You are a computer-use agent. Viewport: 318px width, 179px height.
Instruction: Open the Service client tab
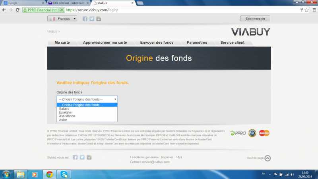pos(233,43)
